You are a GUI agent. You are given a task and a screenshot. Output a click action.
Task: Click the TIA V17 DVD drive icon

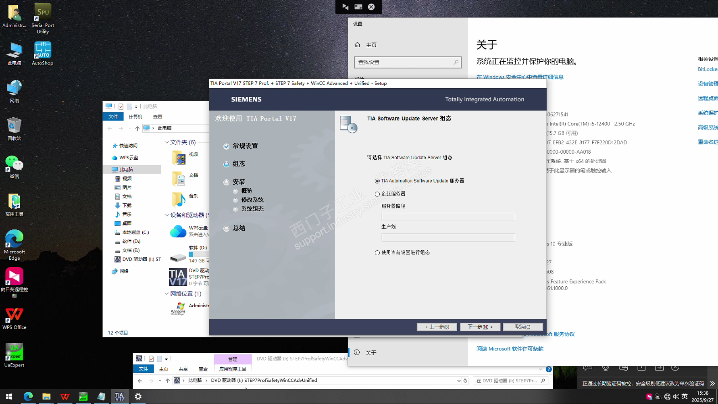pos(178,277)
